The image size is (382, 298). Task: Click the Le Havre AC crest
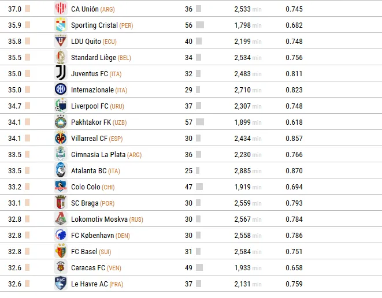pos(61,284)
